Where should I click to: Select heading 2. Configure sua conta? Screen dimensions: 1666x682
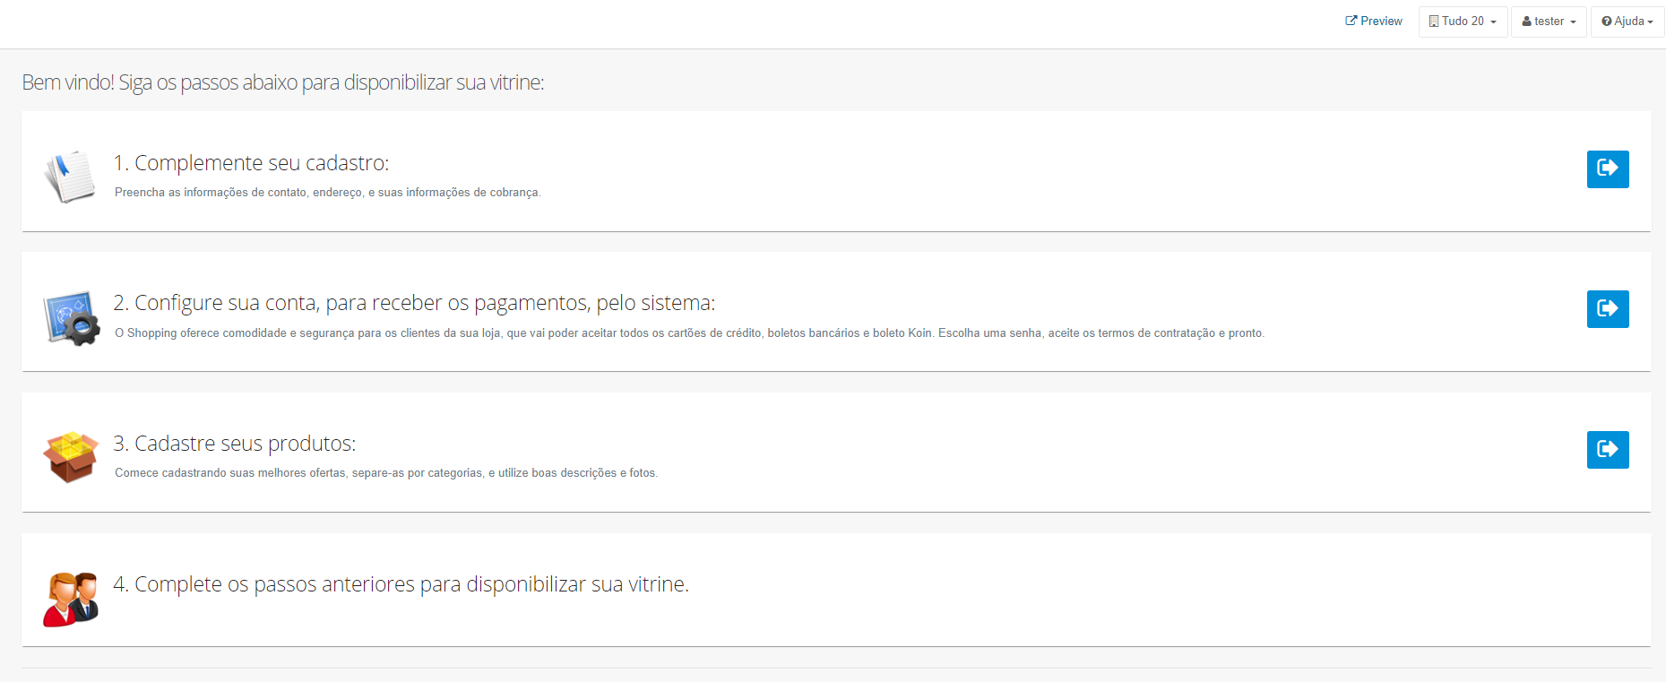pyautogui.click(x=414, y=303)
